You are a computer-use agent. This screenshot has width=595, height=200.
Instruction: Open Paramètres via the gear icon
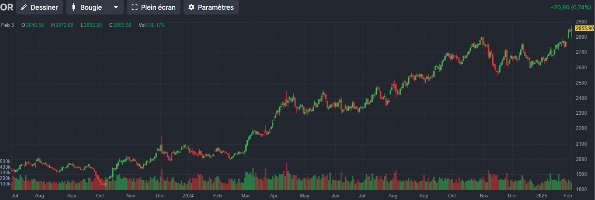pos(191,7)
